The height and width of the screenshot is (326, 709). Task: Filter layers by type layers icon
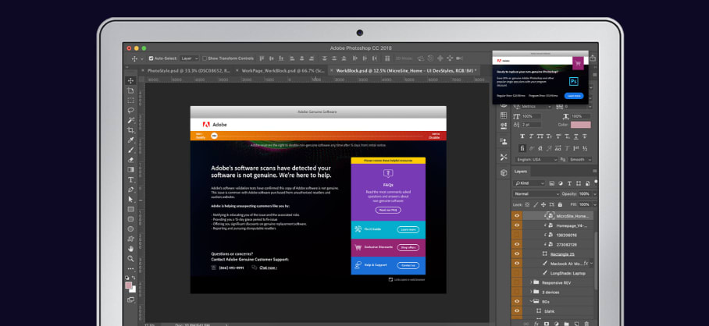point(568,183)
